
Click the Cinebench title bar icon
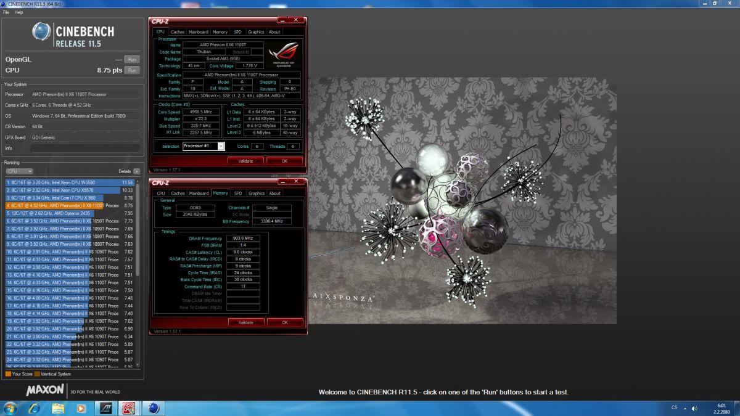tap(4, 4)
